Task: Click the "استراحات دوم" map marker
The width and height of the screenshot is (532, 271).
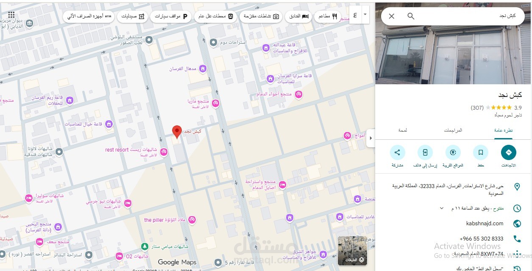Action: click(213, 42)
